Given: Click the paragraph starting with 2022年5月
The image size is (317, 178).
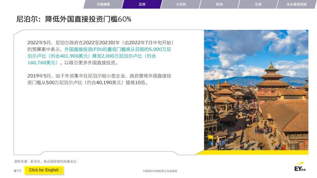Looking at the screenshot, I should click(100, 53).
